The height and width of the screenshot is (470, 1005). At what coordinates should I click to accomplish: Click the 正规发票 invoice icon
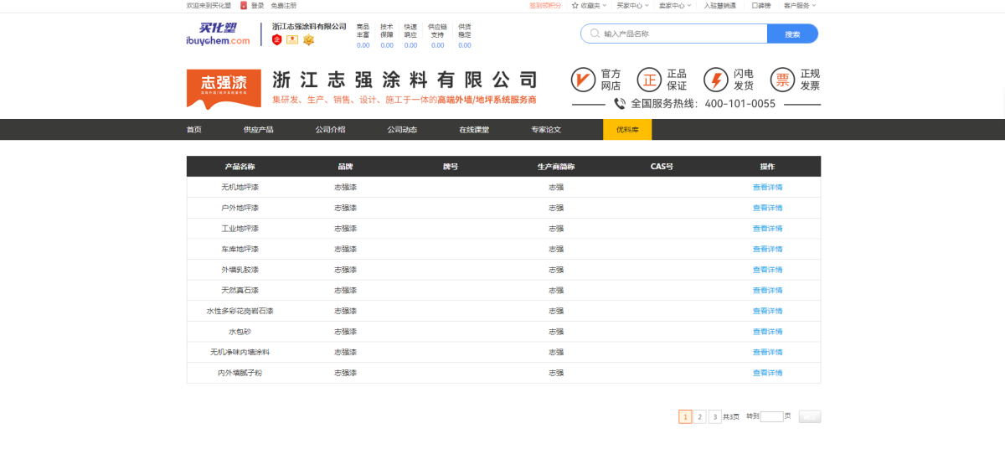coord(782,80)
